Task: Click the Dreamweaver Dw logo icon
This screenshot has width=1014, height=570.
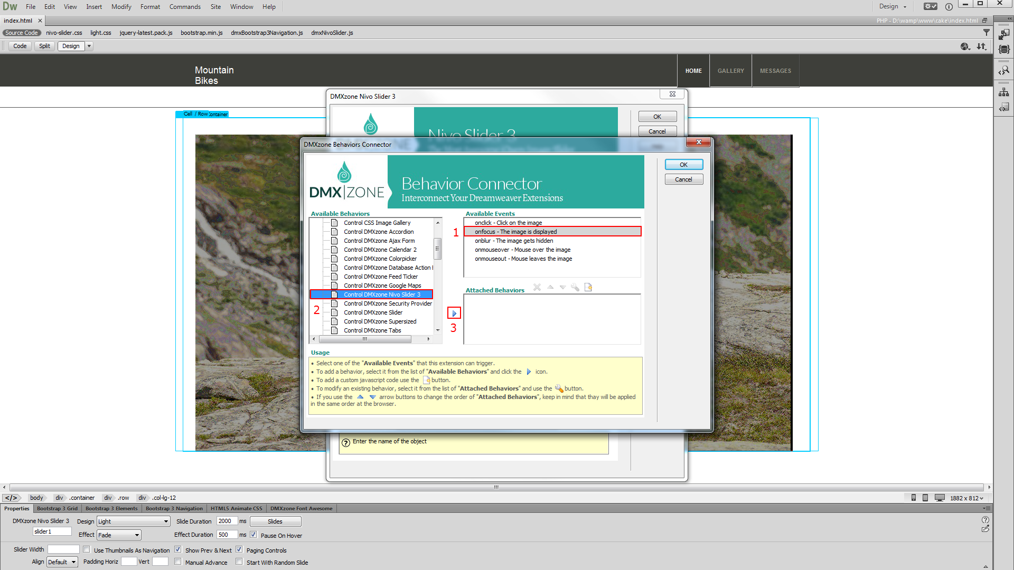Action: tap(10, 6)
